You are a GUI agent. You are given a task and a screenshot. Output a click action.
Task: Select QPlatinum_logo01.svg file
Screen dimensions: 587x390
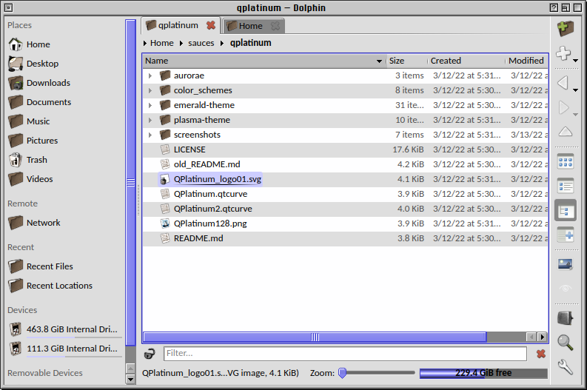click(x=210, y=179)
